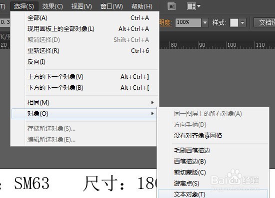
Task: Open the 视图(V) menu
Action: pos(81,6)
